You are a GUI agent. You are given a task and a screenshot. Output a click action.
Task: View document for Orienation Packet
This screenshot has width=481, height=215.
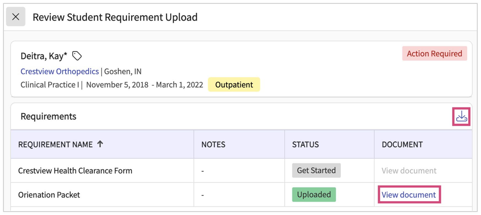click(x=409, y=195)
